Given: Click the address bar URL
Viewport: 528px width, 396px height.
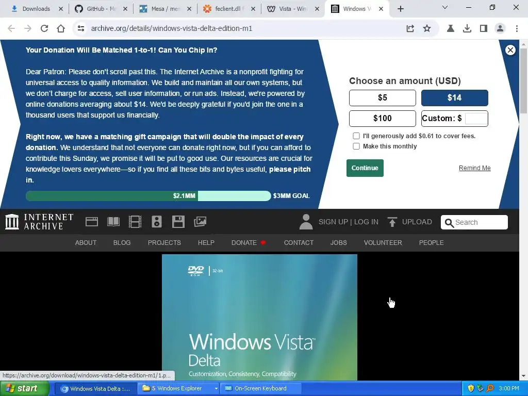Looking at the screenshot, I should click(x=171, y=28).
